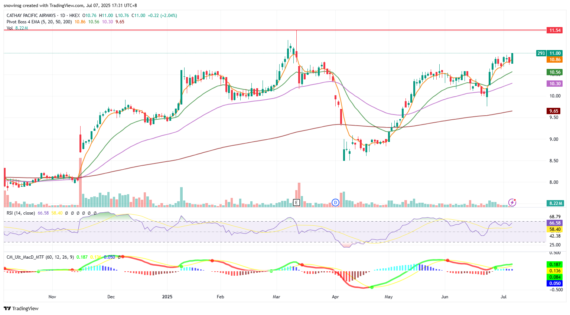Select the CM_Ult_MacD_MTF indicator legend

pos(40,257)
